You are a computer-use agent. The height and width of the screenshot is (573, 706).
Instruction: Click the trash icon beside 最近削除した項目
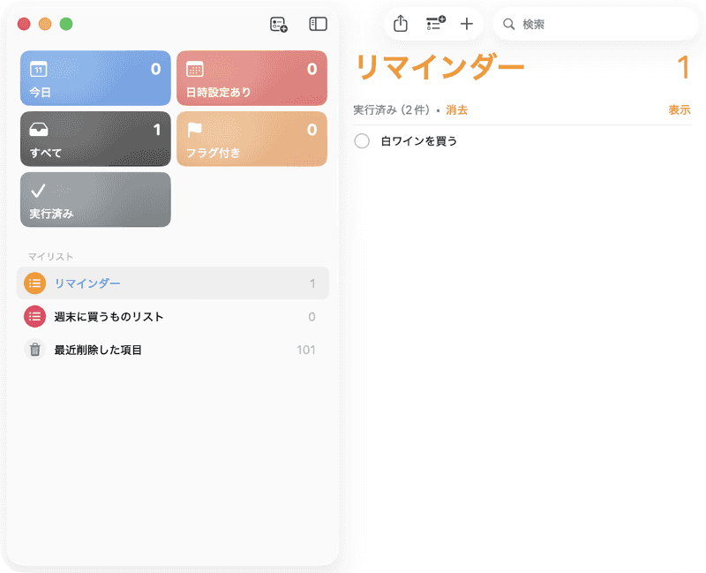34,350
